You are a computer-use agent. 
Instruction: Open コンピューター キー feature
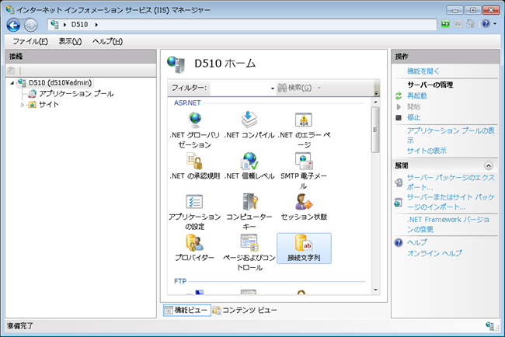click(x=249, y=211)
